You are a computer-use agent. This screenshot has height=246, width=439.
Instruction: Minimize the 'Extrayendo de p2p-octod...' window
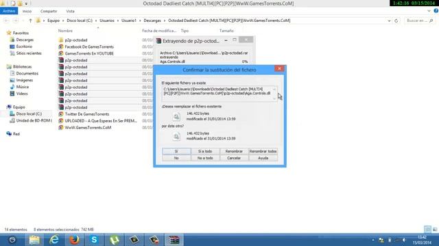pos(226,40)
